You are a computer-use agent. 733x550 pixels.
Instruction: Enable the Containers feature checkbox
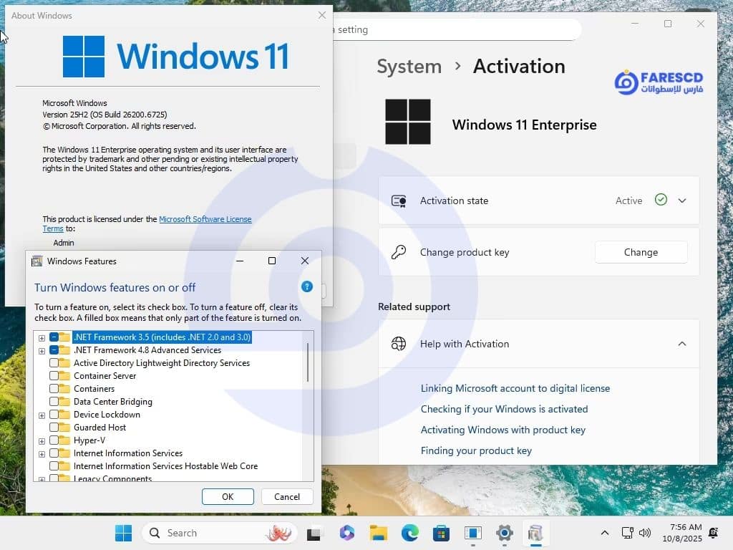pos(54,389)
